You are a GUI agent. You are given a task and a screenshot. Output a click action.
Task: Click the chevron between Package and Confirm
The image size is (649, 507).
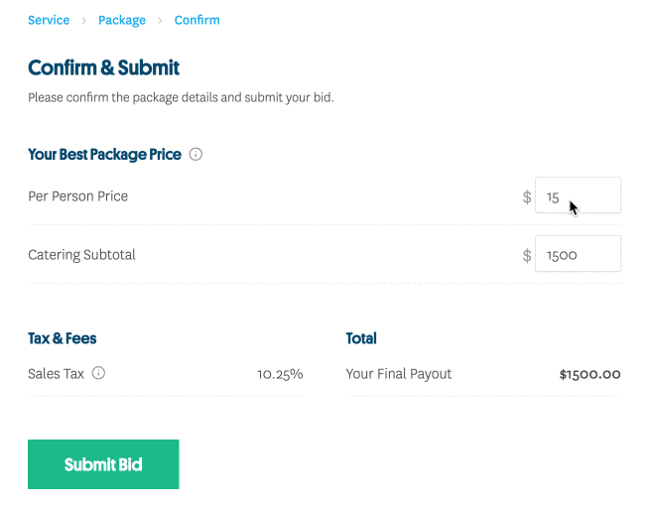click(x=160, y=20)
